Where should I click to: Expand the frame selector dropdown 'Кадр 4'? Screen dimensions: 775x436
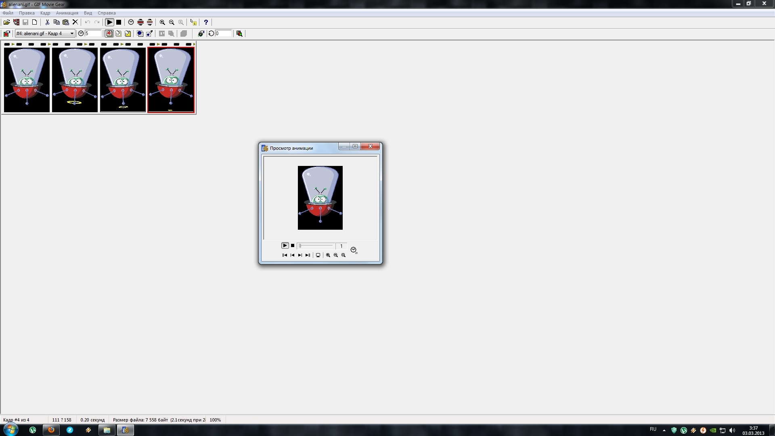[72, 34]
